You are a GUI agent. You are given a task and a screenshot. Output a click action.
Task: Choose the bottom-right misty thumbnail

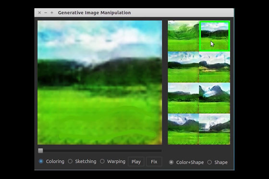(214, 129)
